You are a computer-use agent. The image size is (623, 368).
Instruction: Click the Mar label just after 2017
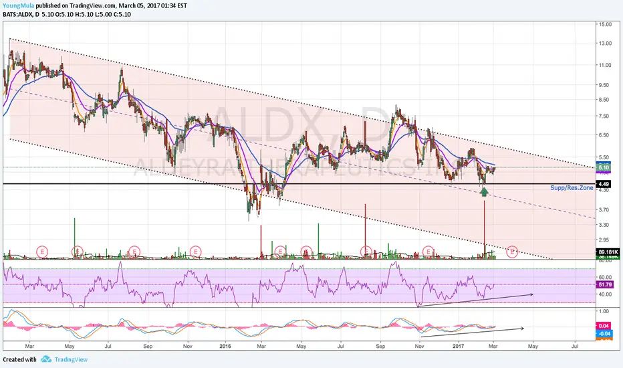493,346
